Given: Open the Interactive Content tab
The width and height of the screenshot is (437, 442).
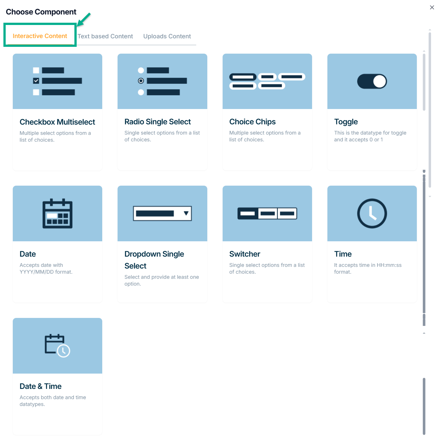Looking at the screenshot, I should pyautogui.click(x=40, y=36).
